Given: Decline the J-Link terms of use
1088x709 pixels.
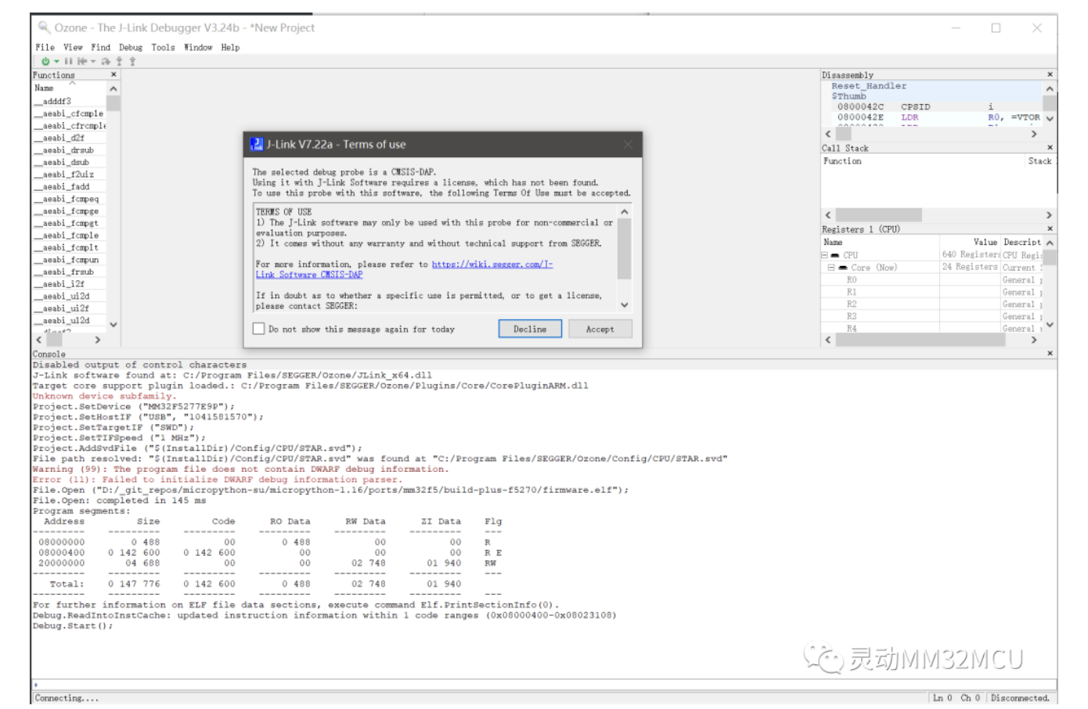Looking at the screenshot, I should 530,329.
